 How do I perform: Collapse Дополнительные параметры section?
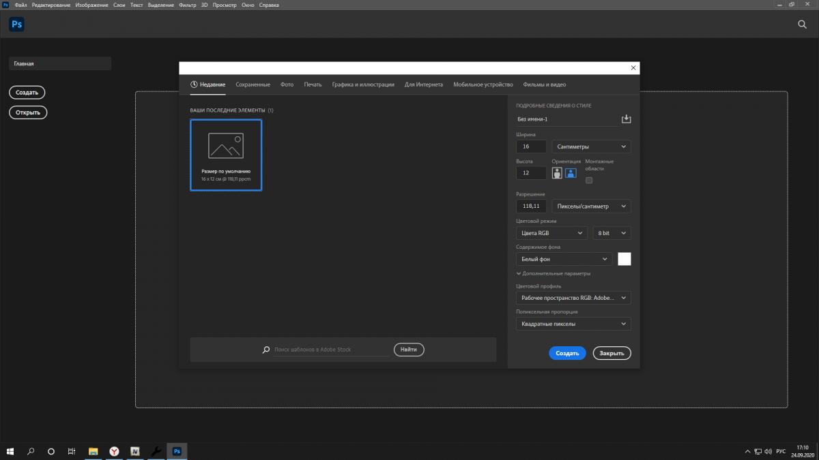click(x=554, y=273)
